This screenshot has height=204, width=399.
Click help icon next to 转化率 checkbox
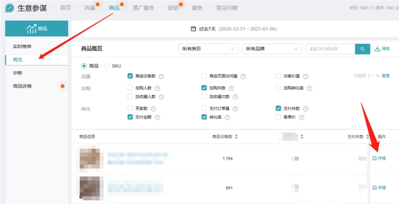click(227, 117)
